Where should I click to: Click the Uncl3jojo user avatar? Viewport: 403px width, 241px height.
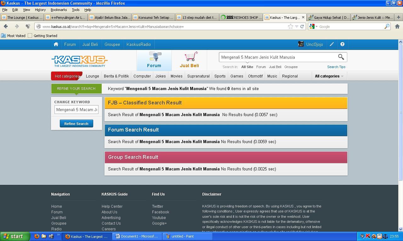click(x=301, y=44)
